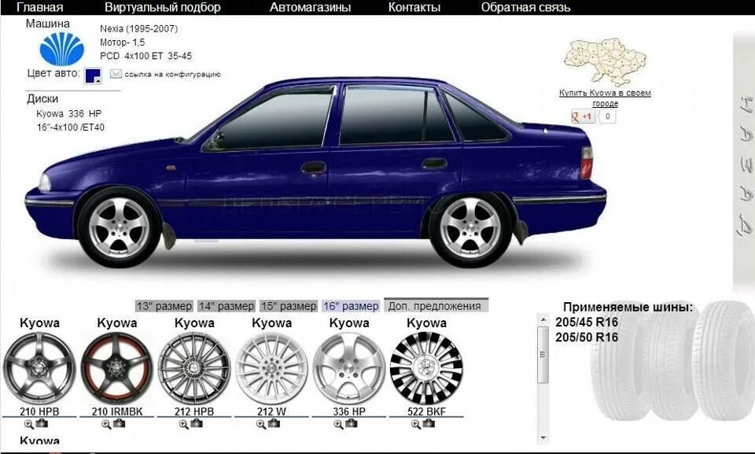755x454 pixels.
Task: Click the 336 HP wheel label
Action: [349, 412]
